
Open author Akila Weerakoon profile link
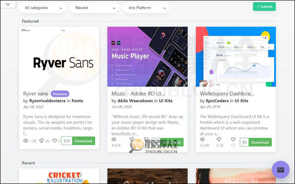(x=135, y=101)
